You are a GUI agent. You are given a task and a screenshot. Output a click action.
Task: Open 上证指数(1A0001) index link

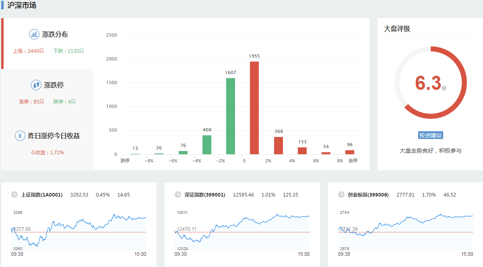pos(42,195)
